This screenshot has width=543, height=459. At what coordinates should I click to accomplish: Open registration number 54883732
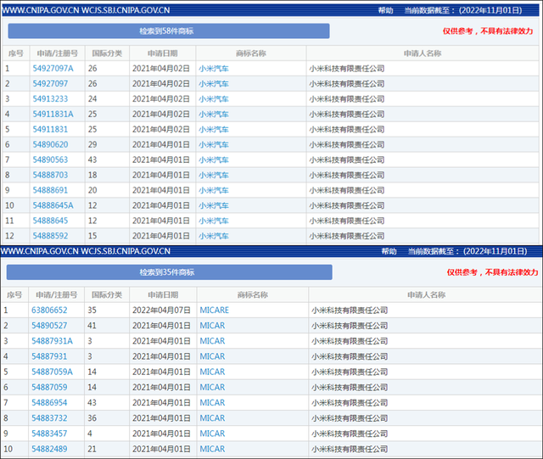[49, 418]
